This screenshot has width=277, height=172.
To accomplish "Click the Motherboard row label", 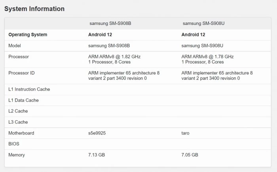I will 21,133.
